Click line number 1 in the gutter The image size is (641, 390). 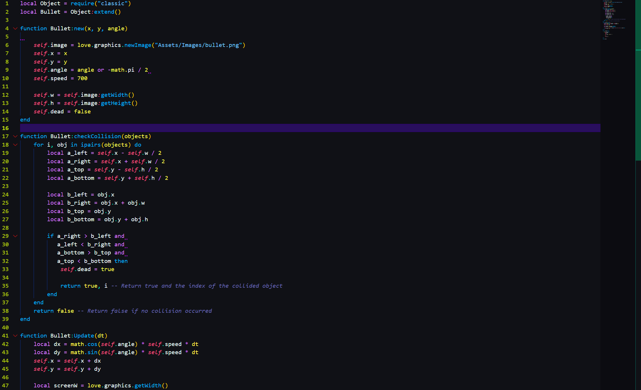(7, 3)
